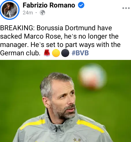The width and height of the screenshot is (131, 142).
Task: Click the Fabrizio Romano name link
Action: (49, 5)
